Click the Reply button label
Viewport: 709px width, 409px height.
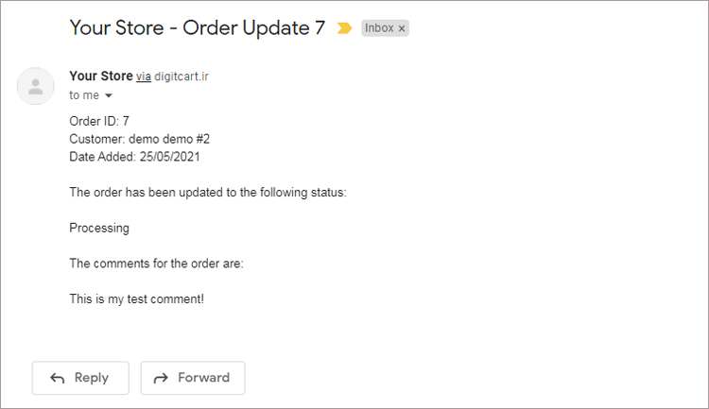tap(92, 378)
